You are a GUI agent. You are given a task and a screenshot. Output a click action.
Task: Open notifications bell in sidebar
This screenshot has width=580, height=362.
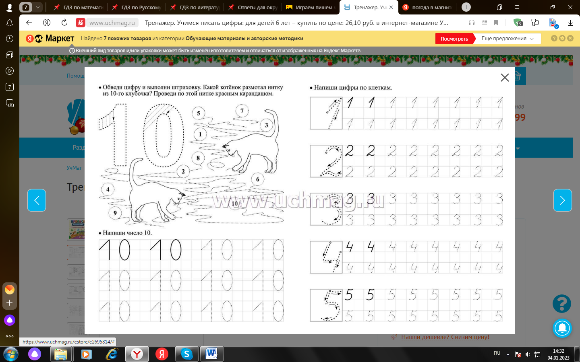[10, 23]
